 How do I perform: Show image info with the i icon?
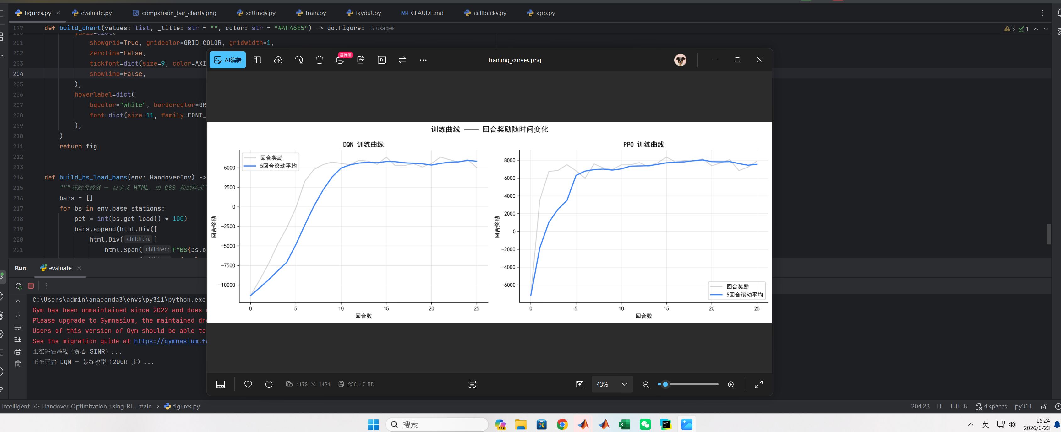(269, 384)
